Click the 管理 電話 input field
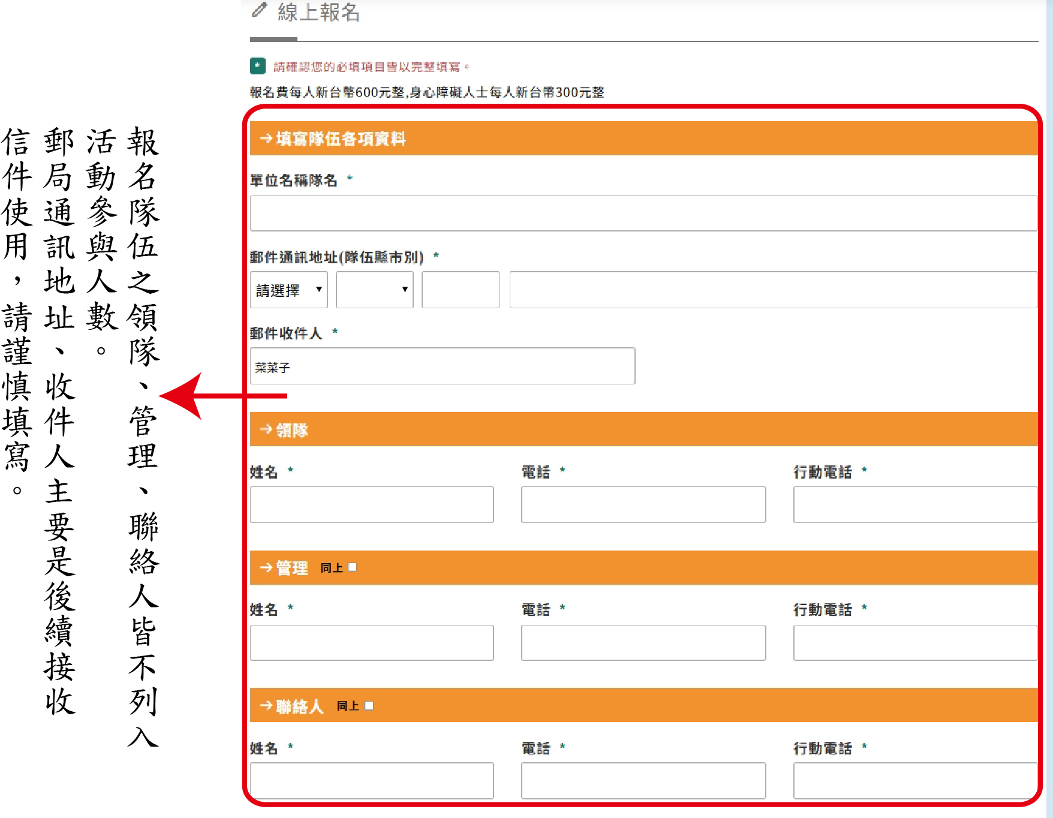Image resolution: width=1053 pixels, height=818 pixels. [643, 643]
